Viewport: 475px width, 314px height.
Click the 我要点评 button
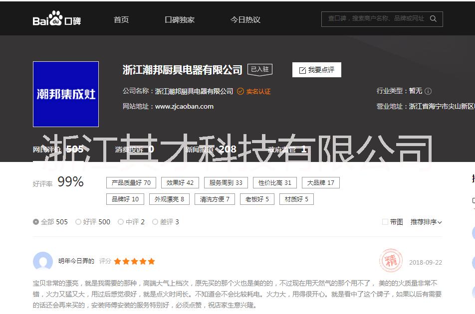click(316, 70)
